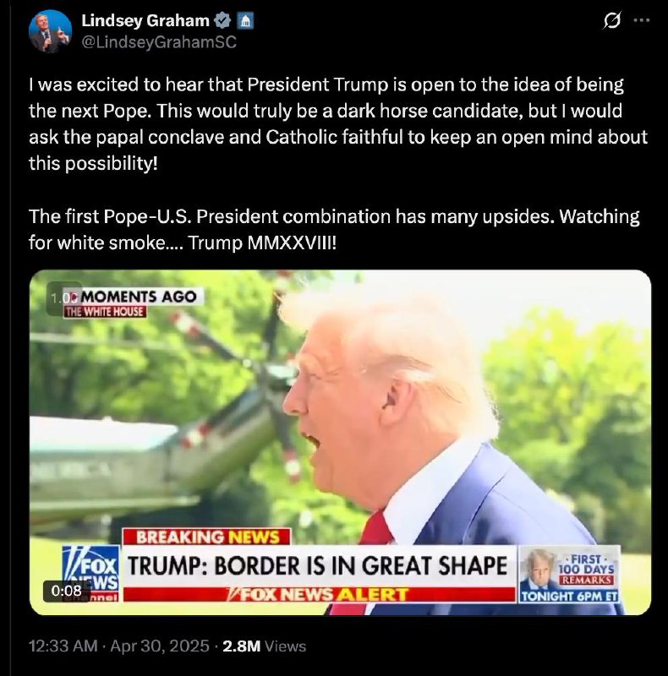Open the three-dot more options menu
This screenshot has width=668, height=676.
click(x=642, y=20)
